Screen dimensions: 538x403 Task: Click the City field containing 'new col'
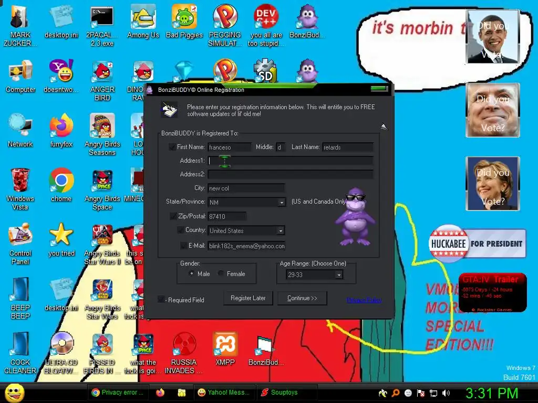(x=246, y=188)
